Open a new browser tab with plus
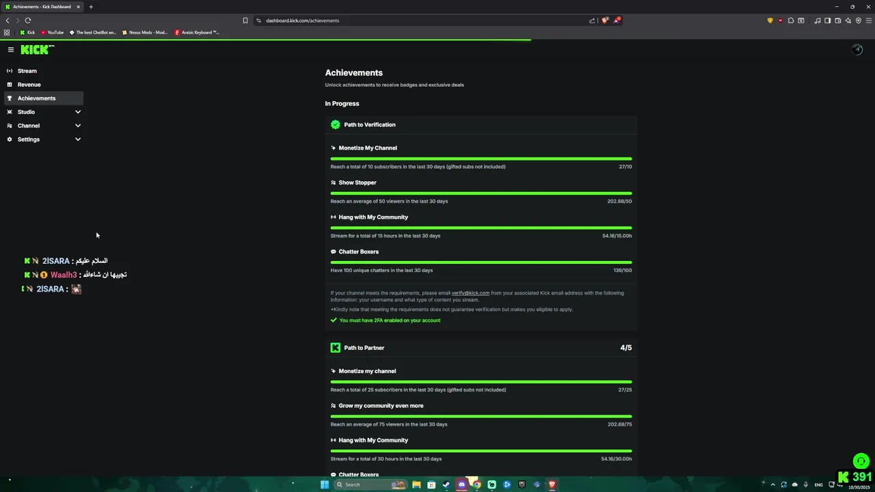875x492 pixels. pyautogui.click(x=91, y=7)
